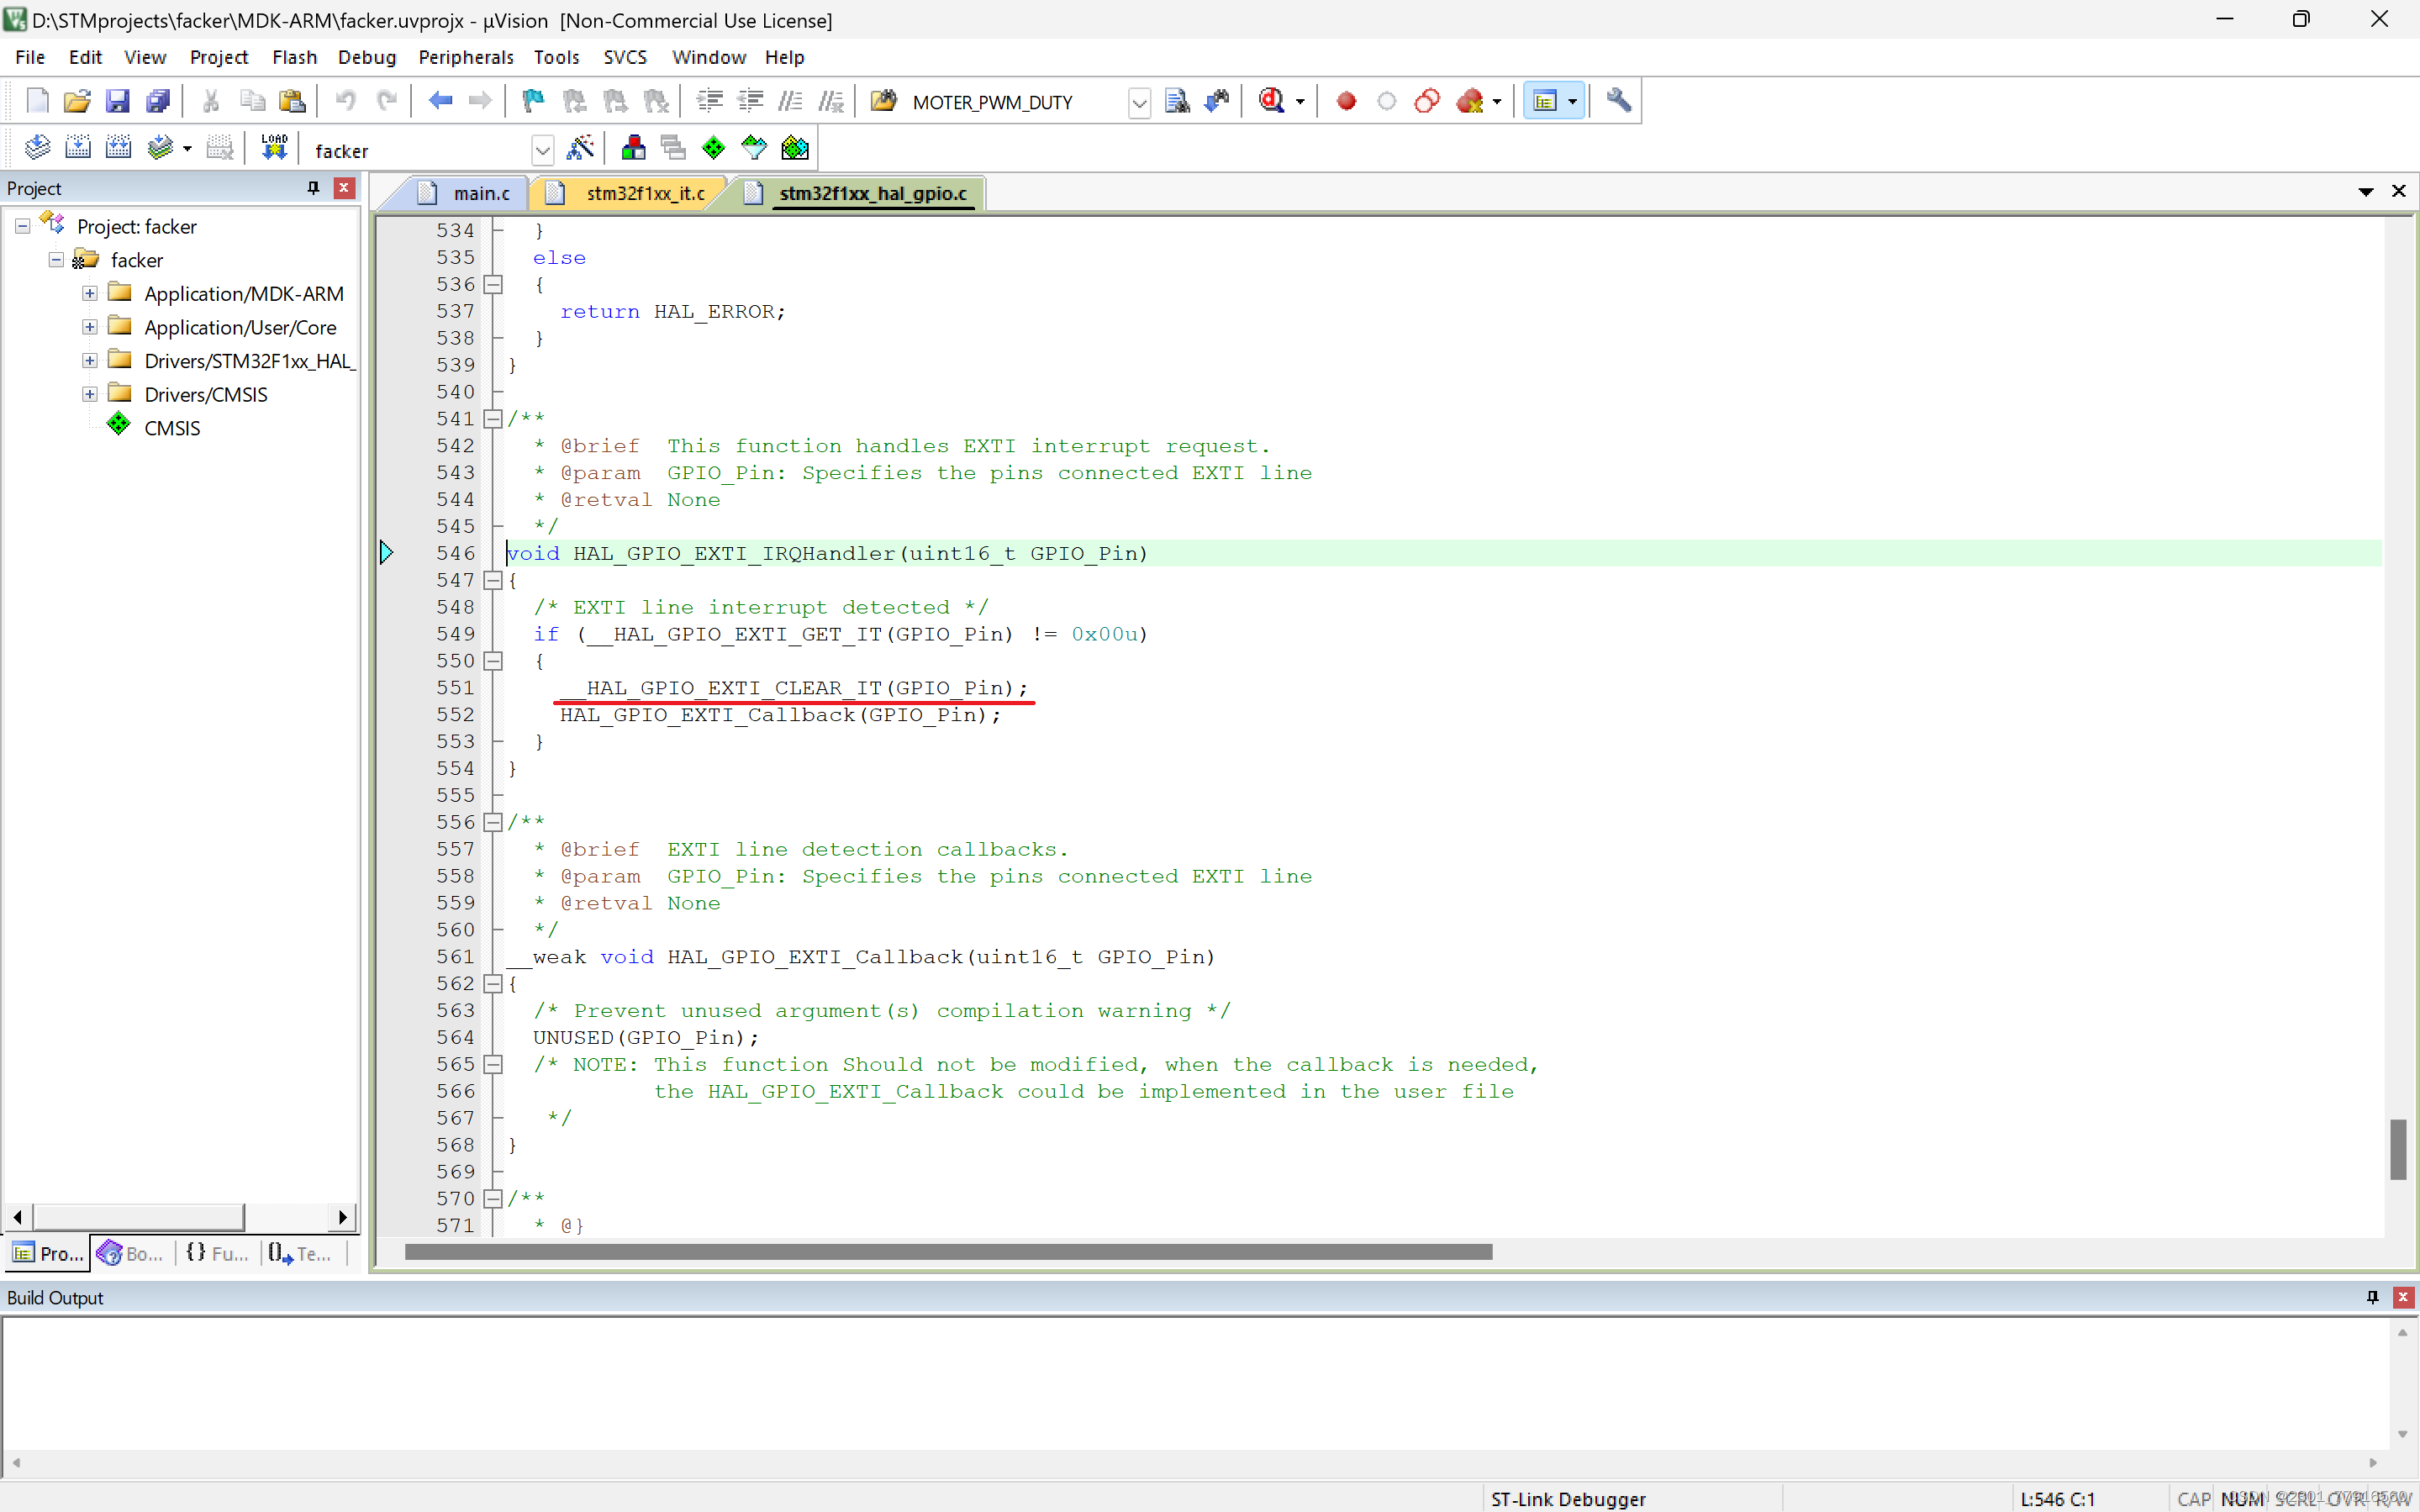Insert breakpoint at current line
Image resolution: width=2420 pixels, height=1512 pixels.
[x=1345, y=100]
